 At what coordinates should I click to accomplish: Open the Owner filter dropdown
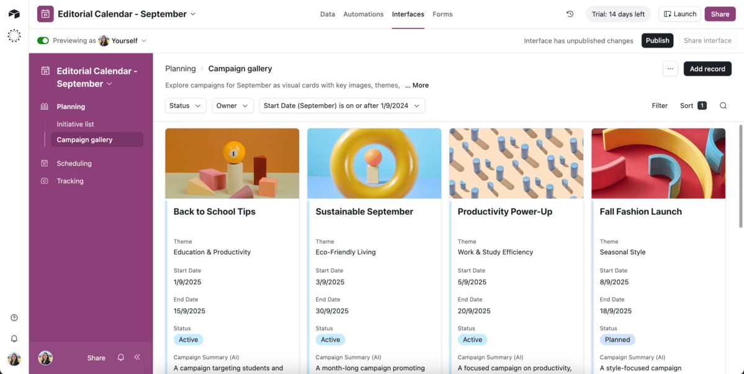pos(233,106)
